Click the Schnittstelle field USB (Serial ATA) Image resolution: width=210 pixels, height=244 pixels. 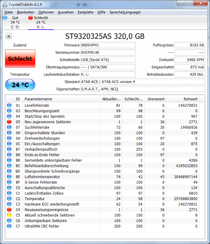(x=108, y=60)
